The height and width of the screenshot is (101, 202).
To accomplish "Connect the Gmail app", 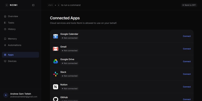I will pyautogui.click(x=187, y=49).
